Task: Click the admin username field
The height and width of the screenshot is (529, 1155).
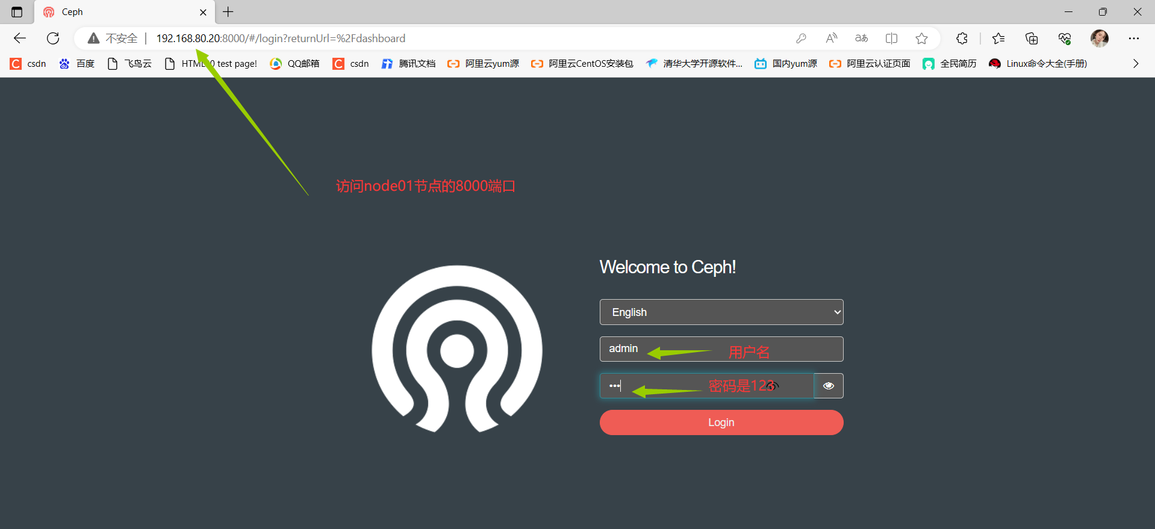Action: click(721, 349)
